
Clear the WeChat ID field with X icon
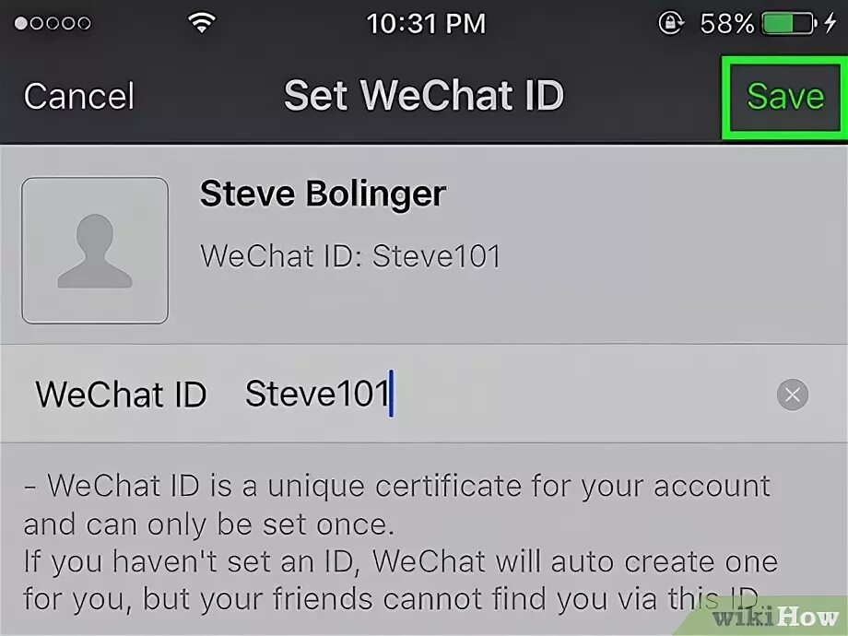click(x=793, y=395)
